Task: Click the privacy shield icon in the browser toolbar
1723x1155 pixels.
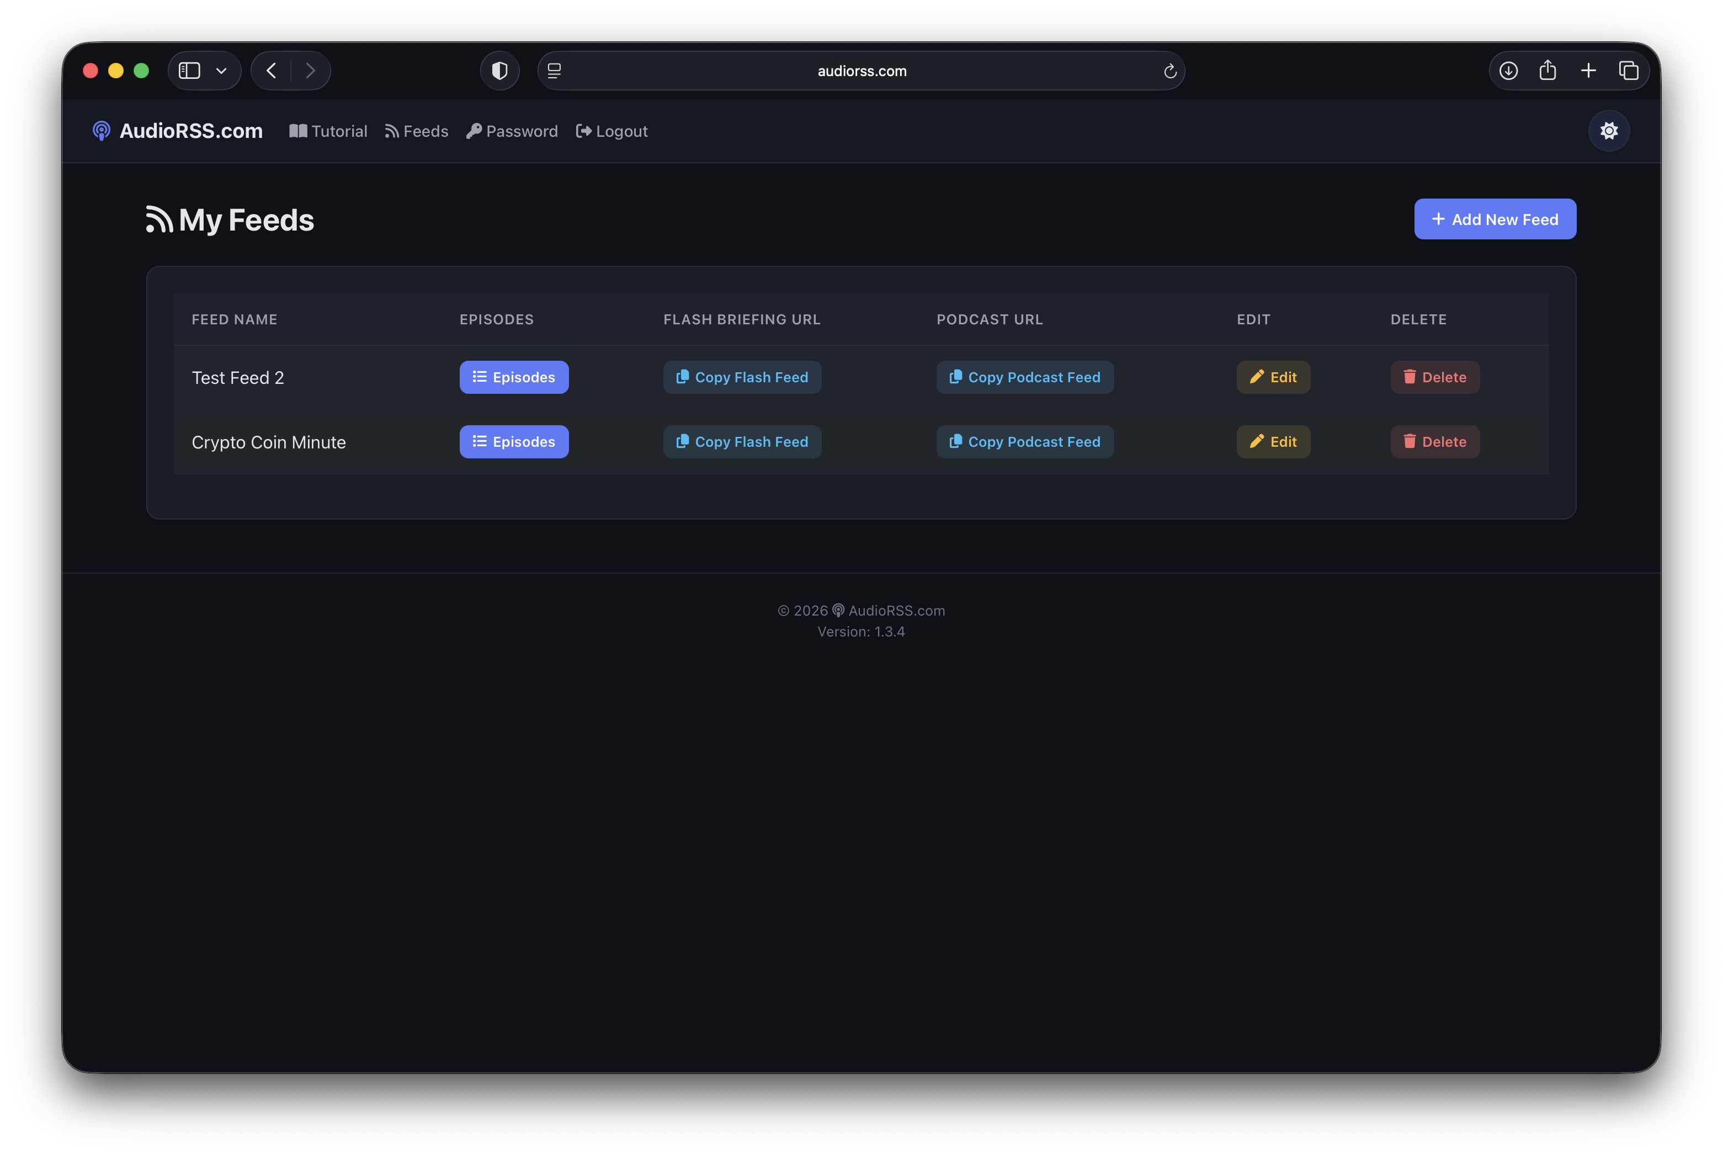Action: (499, 70)
